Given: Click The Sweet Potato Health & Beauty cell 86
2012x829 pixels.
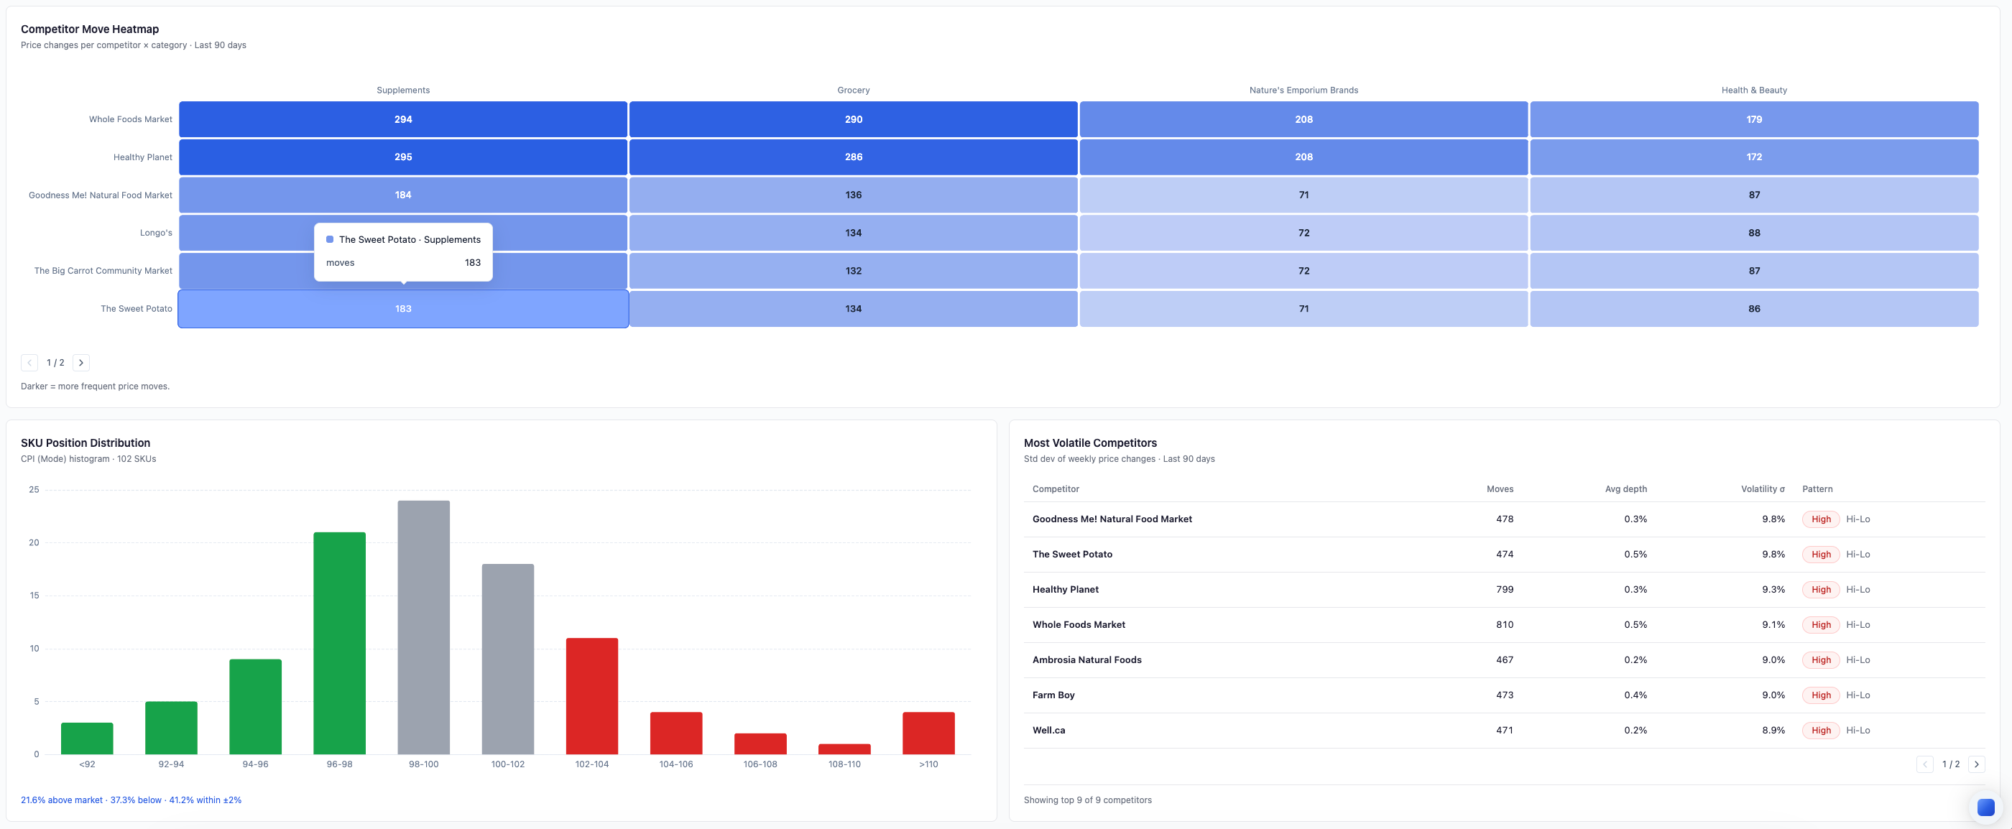Looking at the screenshot, I should tap(1754, 309).
